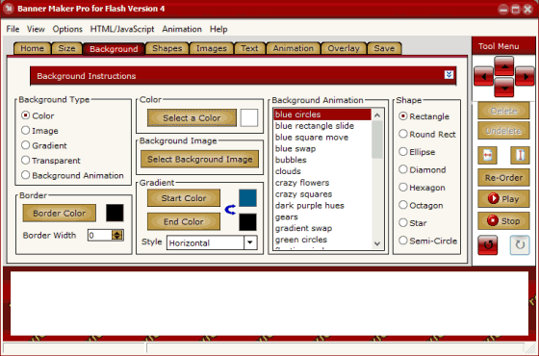Expand Background Instructions with double chevron
The height and width of the screenshot is (356, 539).
pyautogui.click(x=449, y=75)
